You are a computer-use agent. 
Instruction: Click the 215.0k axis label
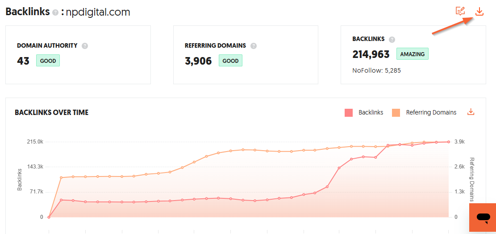pos(35,142)
